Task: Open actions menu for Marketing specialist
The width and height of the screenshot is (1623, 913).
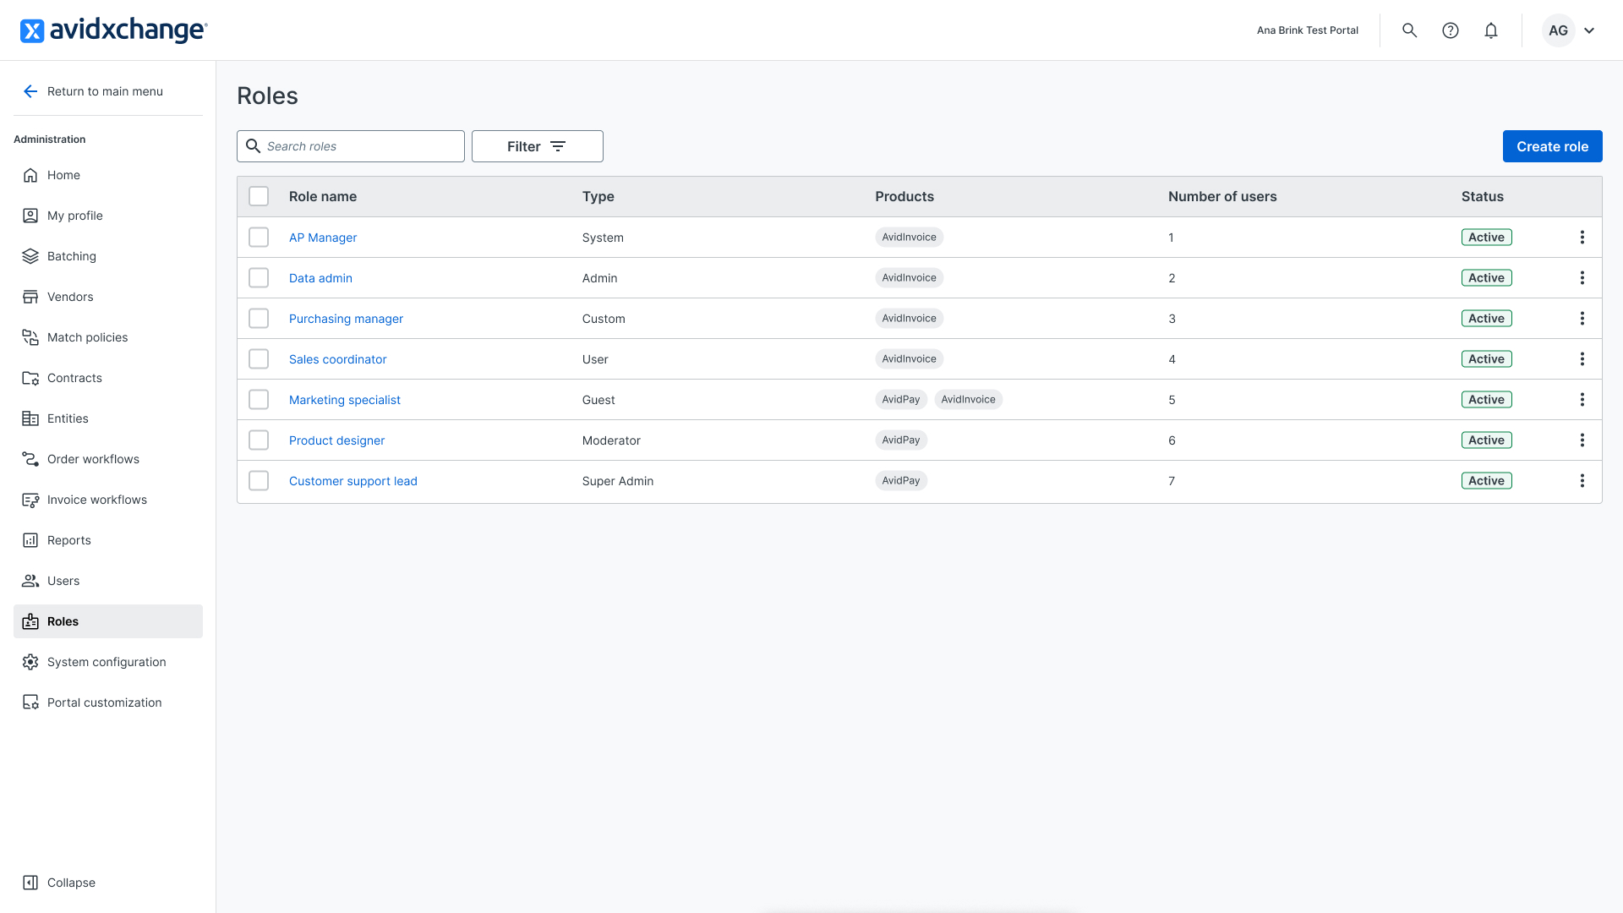Action: coord(1582,400)
